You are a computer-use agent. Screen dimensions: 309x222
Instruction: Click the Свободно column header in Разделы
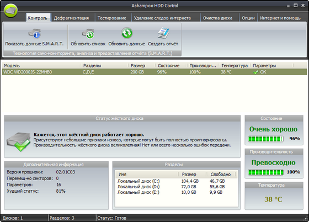[x=221, y=175]
